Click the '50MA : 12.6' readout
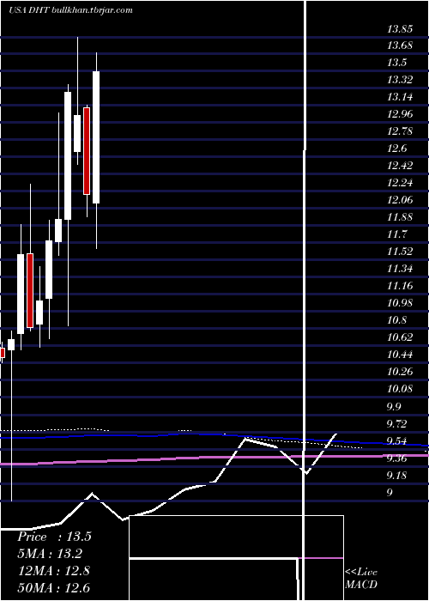Screen dimensions: 429x601 [54, 588]
